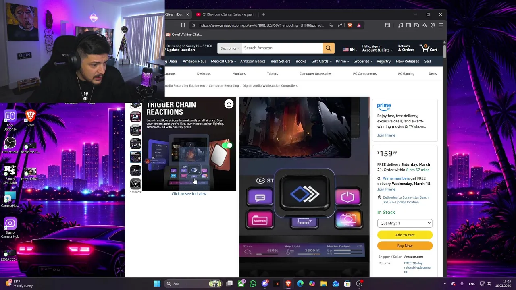Open Logi Options+ desktop shortcut
This screenshot has height=290, width=516.
pyautogui.click(x=10, y=120)
